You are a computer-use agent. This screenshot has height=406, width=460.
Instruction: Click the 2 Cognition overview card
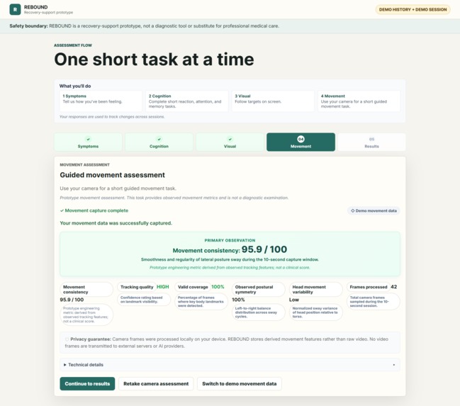[186, 101]
